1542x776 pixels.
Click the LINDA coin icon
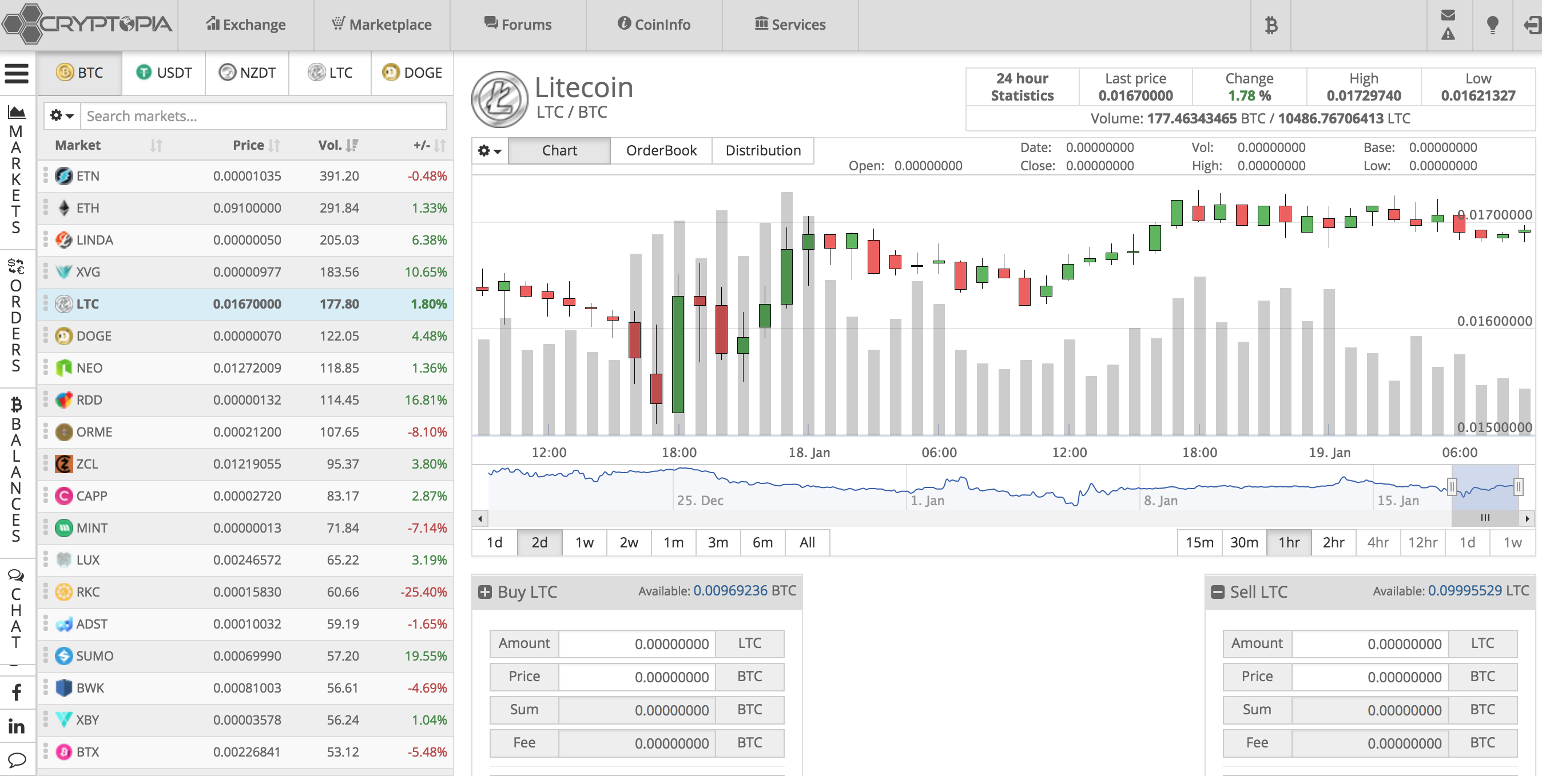click(x=63, y=240)
